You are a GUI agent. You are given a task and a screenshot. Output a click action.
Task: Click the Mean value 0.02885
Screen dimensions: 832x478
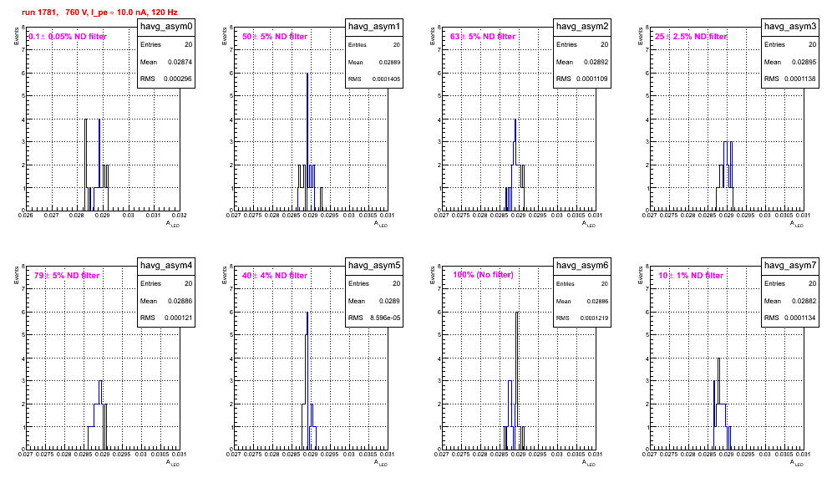tap(597, 301)
